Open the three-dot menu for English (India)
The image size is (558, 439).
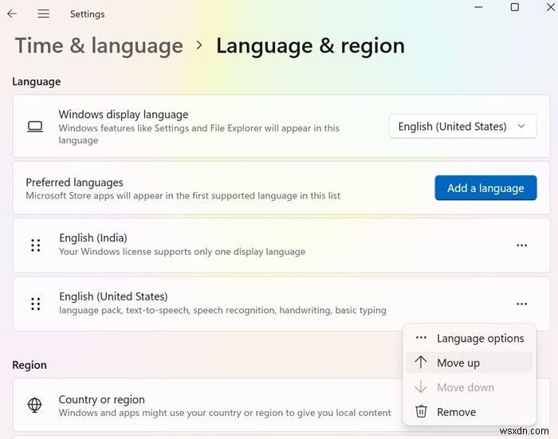pos(521,245)
